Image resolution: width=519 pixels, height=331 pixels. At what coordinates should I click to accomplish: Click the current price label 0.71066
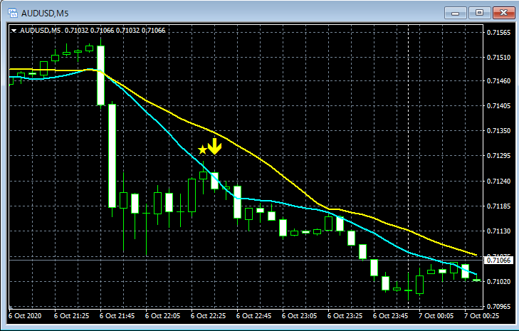tap(499, 260)
